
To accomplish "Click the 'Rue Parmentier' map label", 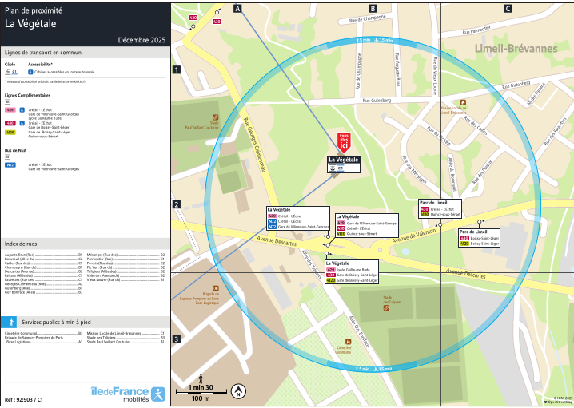I will click(x=476, y=30).
